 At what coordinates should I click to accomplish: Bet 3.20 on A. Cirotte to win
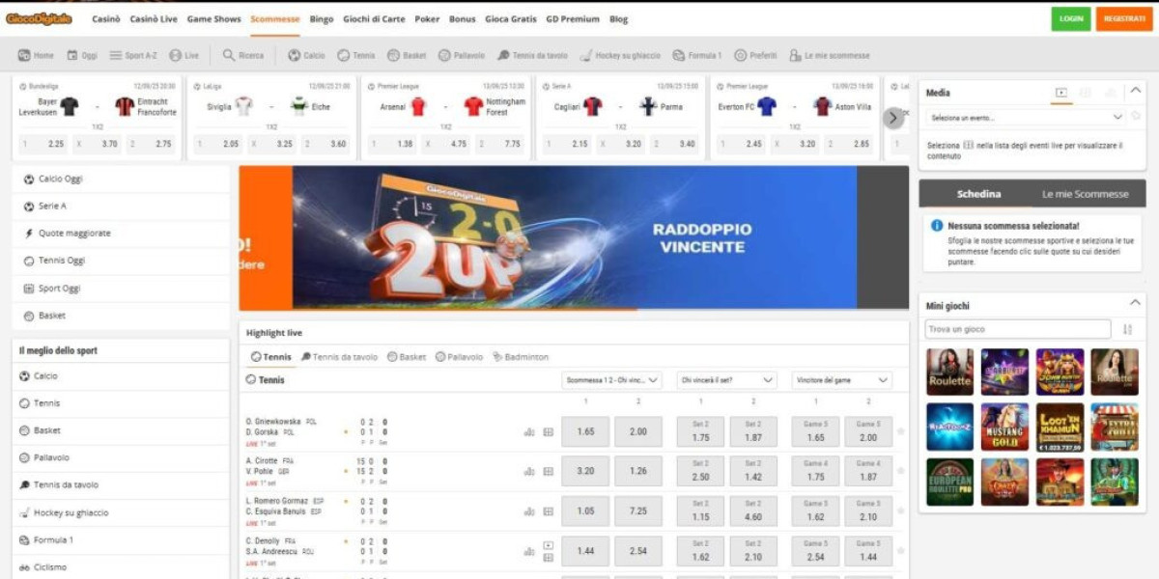(585, 472)
